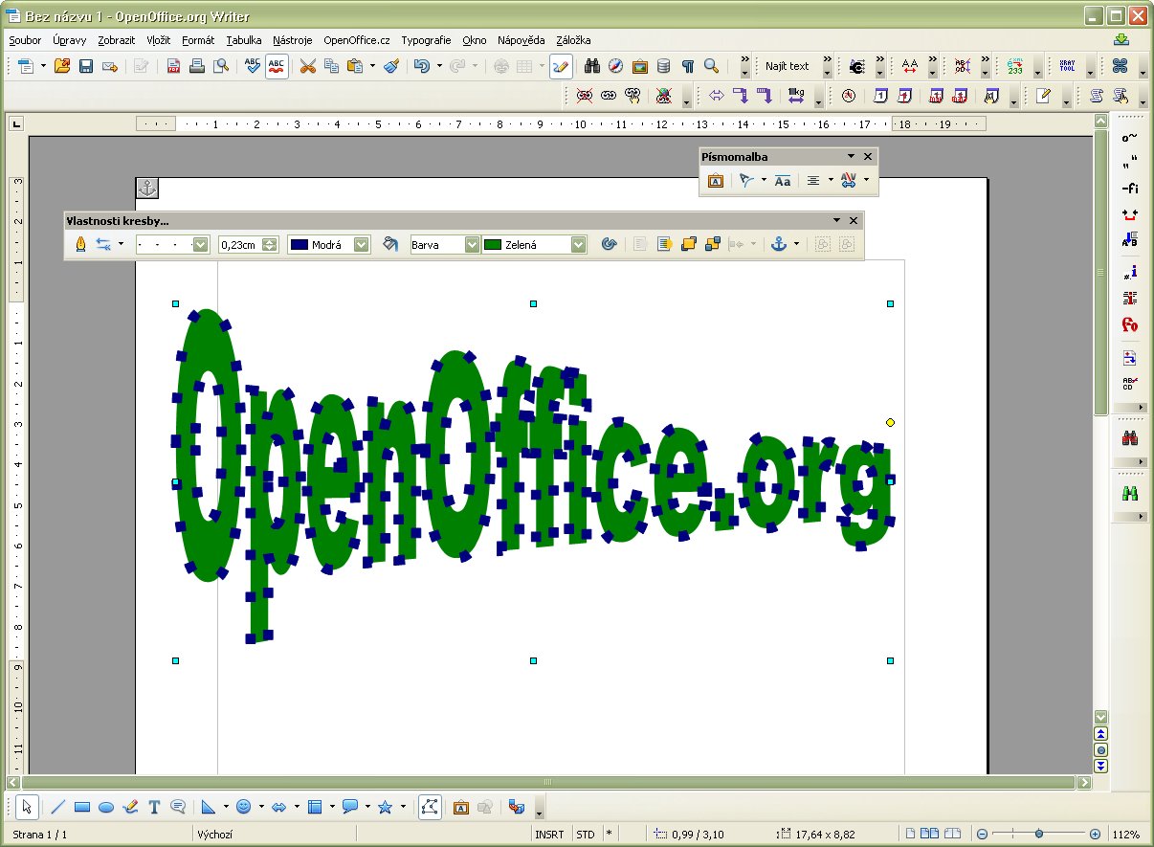Expand the anchor type options

(x=796, y=244)
